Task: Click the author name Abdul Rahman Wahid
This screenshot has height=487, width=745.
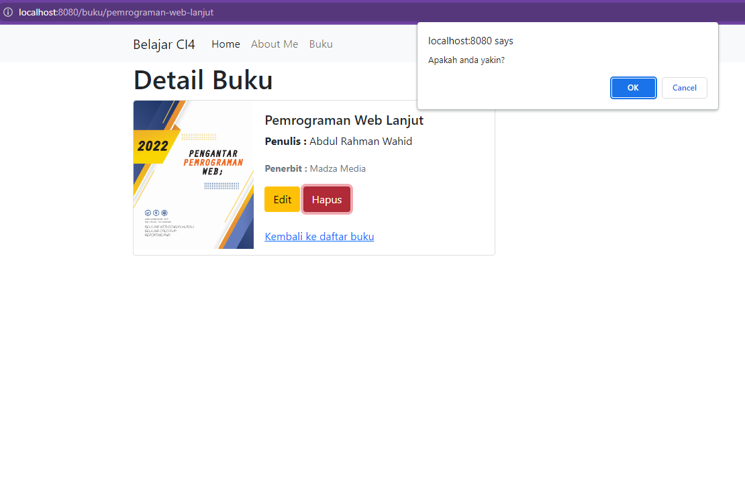Action: coord(361,142)
